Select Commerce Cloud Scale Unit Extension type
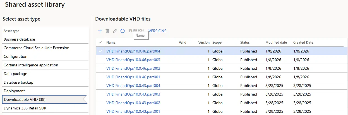 point(45,48)
